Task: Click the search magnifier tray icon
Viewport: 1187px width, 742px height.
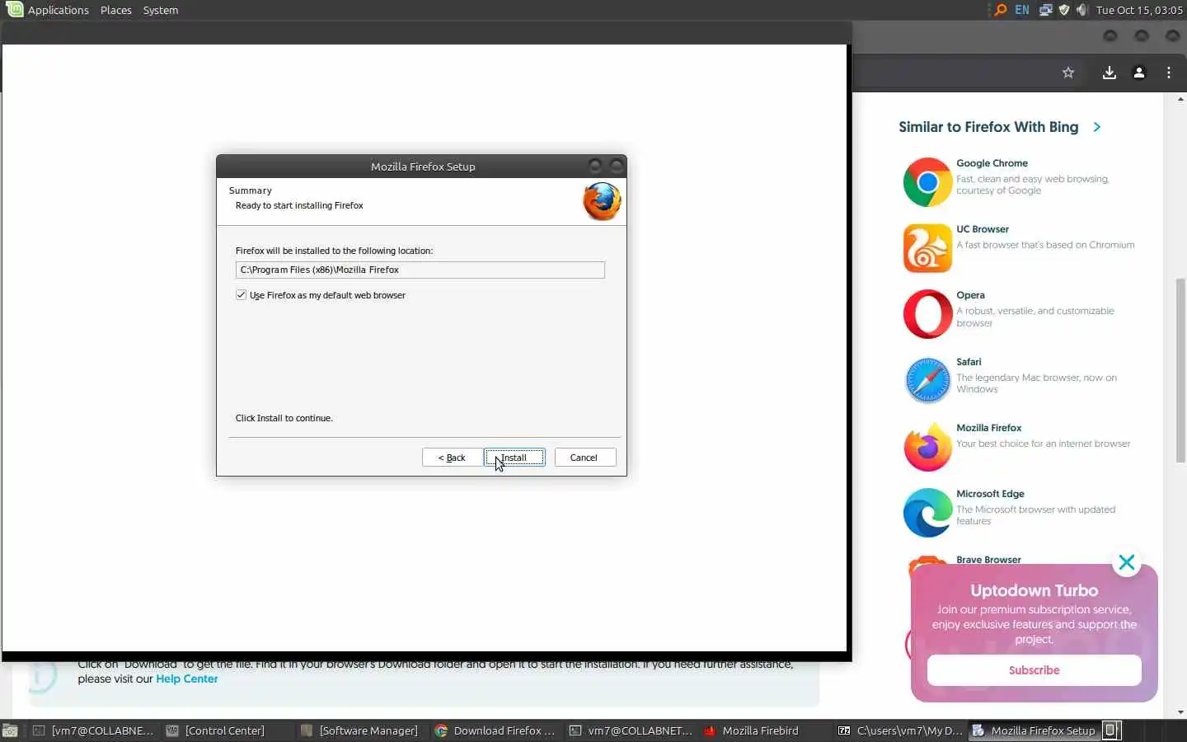Action: point(1000,10)
